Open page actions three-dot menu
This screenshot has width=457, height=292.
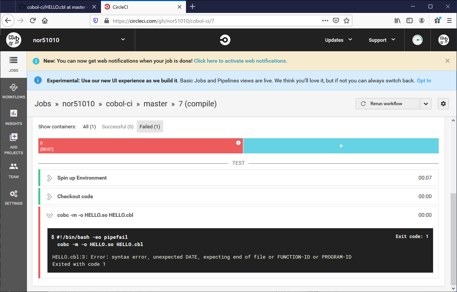tap(325, 21)
